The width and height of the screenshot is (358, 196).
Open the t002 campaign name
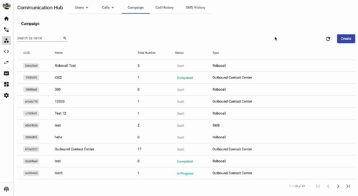pyautogui.click(x=58, y=78)
